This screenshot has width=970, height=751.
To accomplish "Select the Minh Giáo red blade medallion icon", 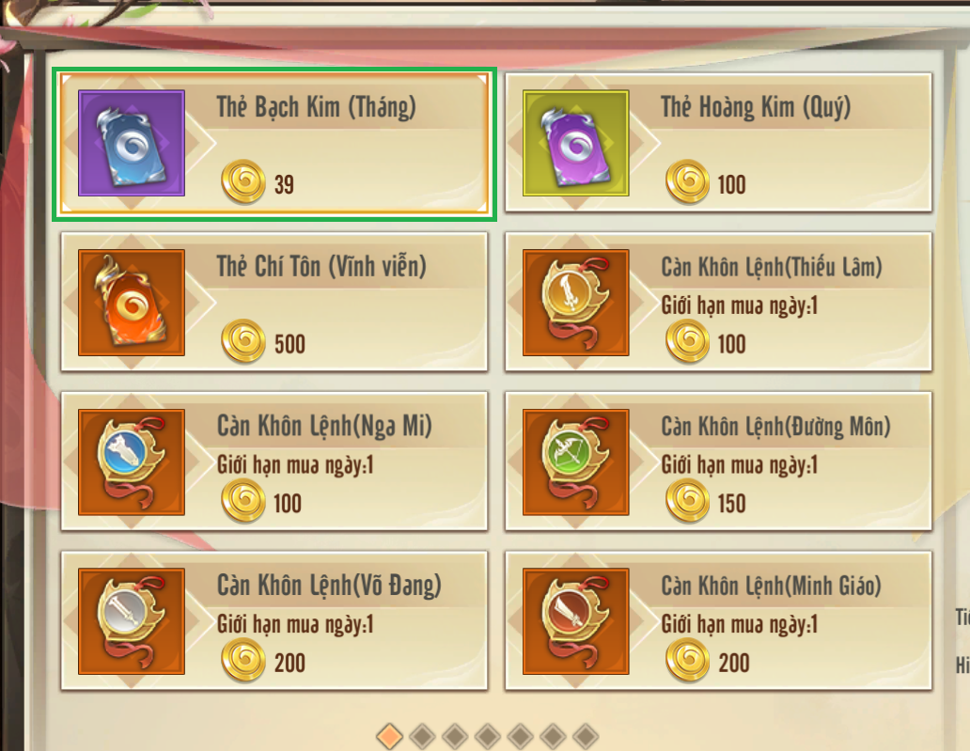I will [575, 621].
